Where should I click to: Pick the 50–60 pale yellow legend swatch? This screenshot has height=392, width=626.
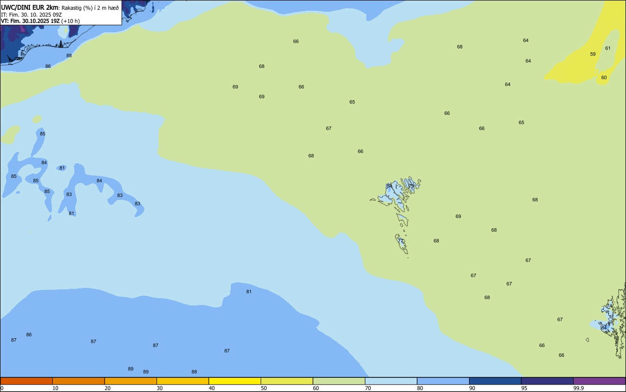point(287,381)
